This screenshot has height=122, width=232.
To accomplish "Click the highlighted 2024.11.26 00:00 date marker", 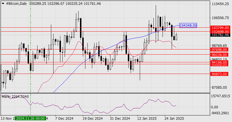I will click(x=30, y=119).
